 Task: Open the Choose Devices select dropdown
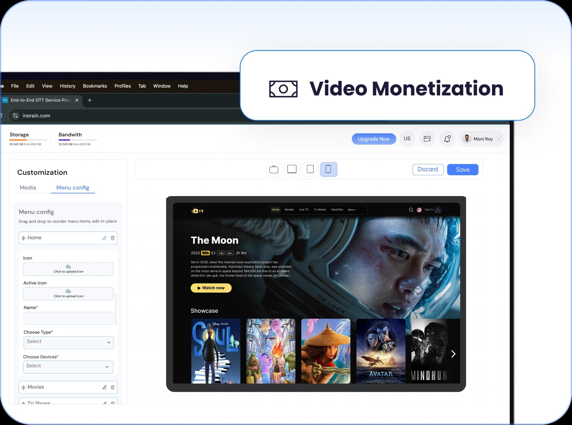[68, 367]
